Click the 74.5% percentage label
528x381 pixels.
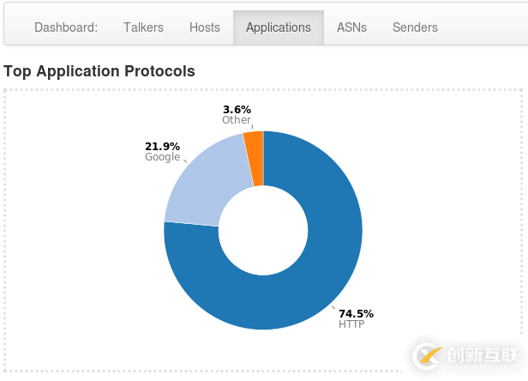pyautogui.click(x=356, y=313)
